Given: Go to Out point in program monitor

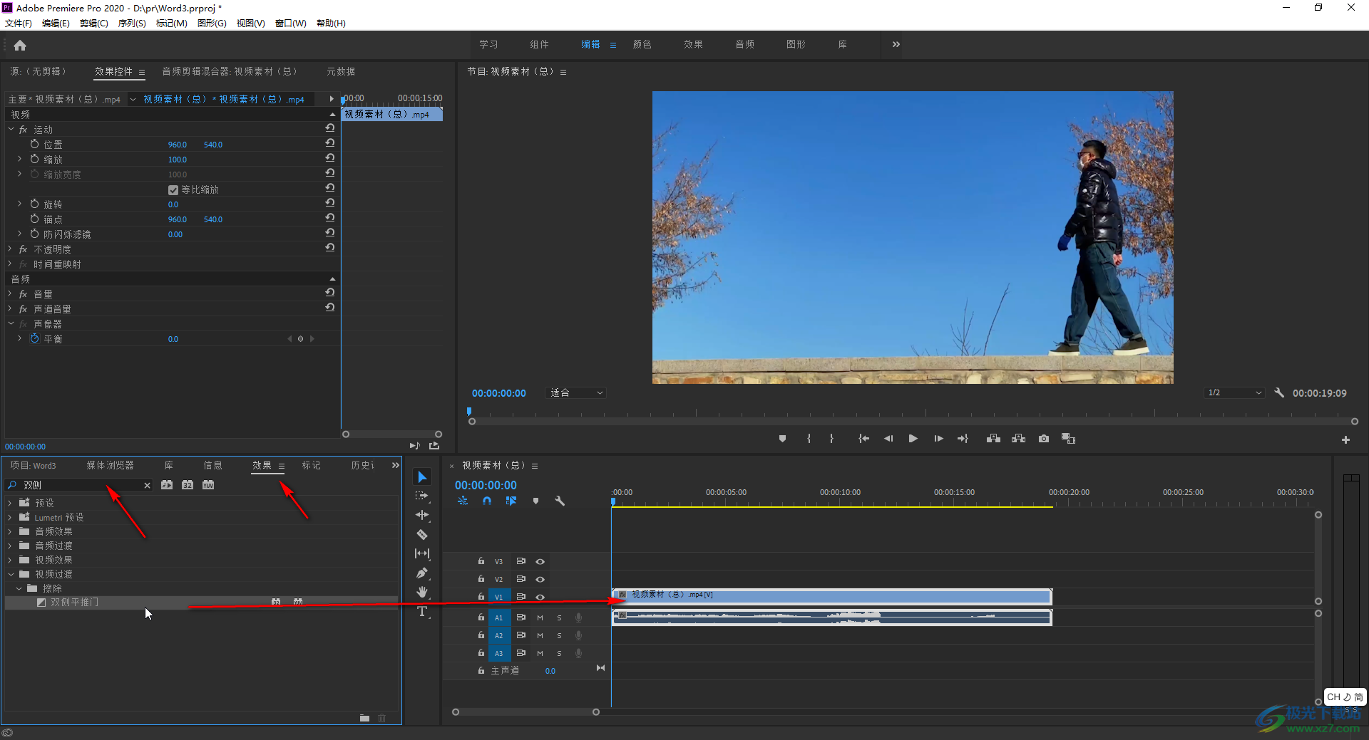Looking at the screenshot, I should pyautogui.click(x=963, y=439).
